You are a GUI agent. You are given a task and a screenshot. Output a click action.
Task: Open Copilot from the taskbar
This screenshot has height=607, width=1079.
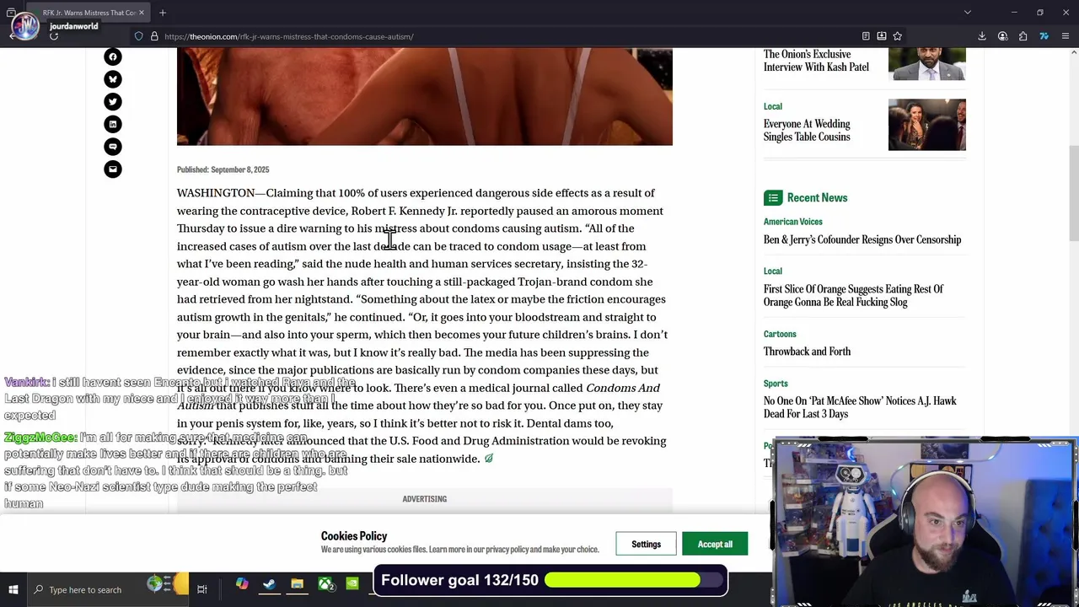(242, 584)
